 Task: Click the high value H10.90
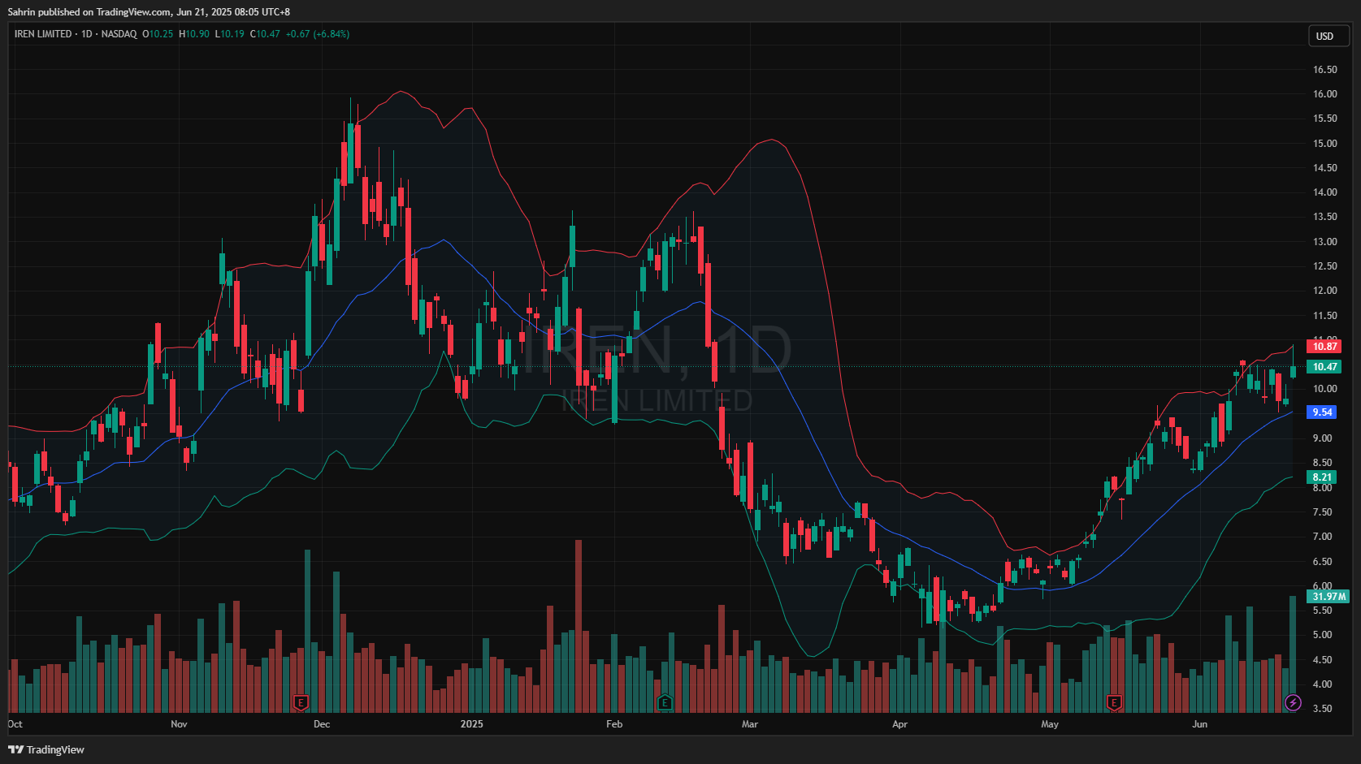(194, 34)
